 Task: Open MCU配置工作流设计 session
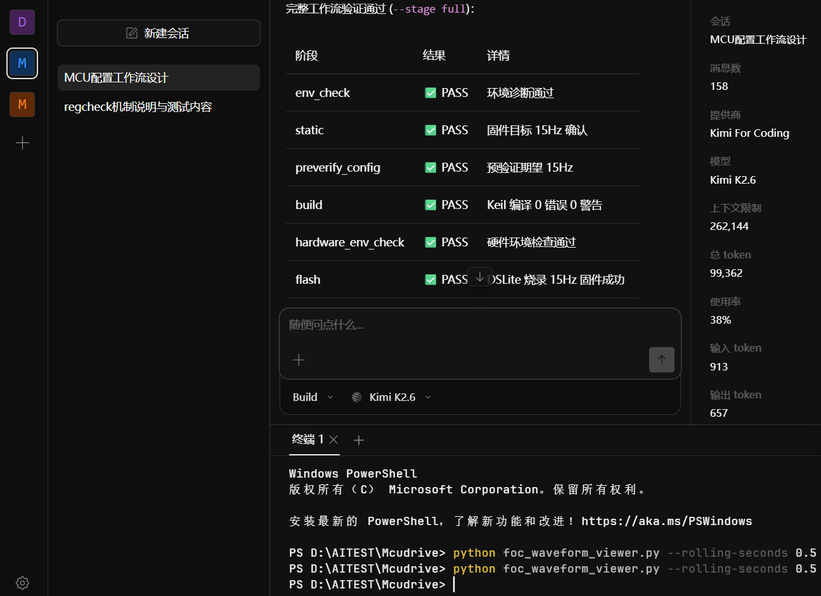pyautogui.click(x=158, y=77)
